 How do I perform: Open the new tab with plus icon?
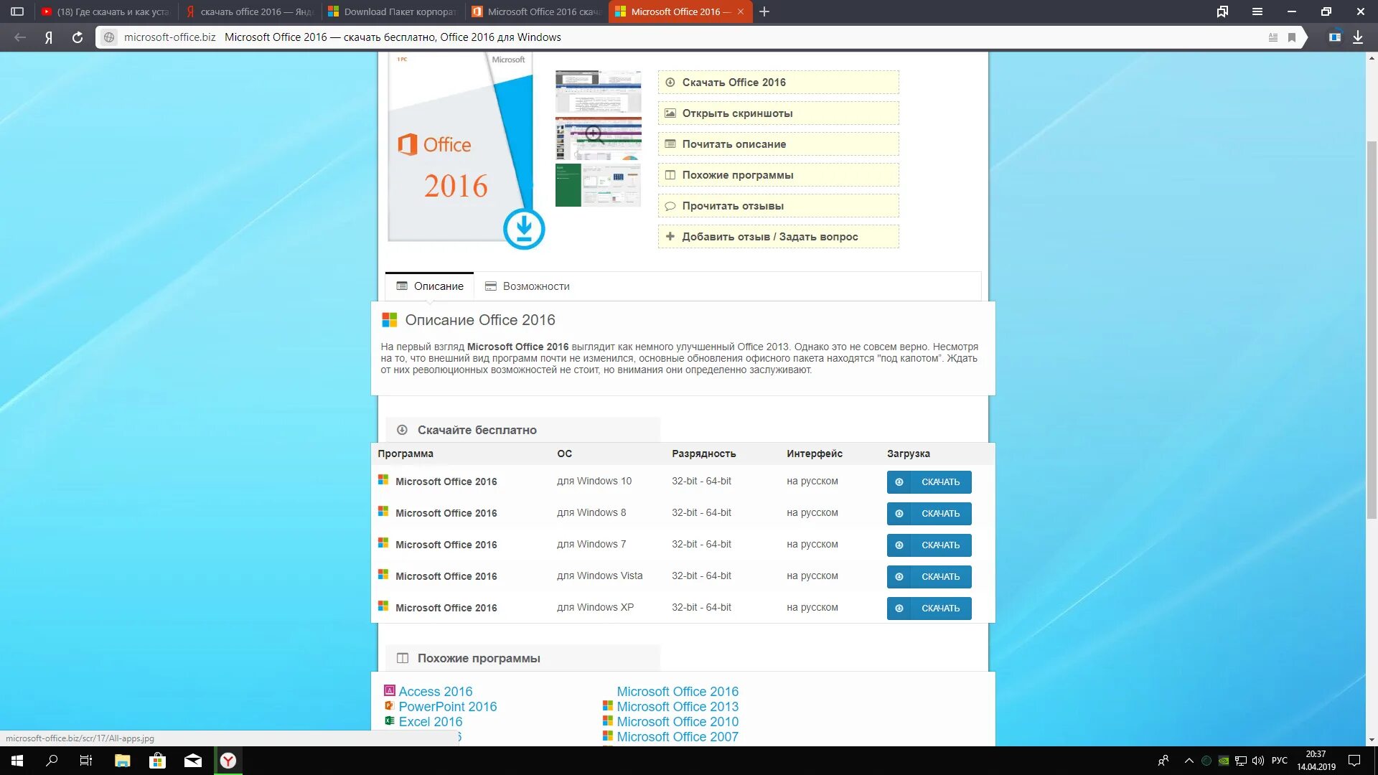(x=764, y=11)
